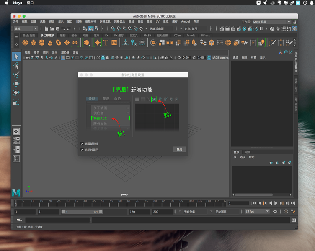The width and height of the screenshot is (315, 251).
Task: Click the polygon Type text tool
Action: [x=106, y=43]
